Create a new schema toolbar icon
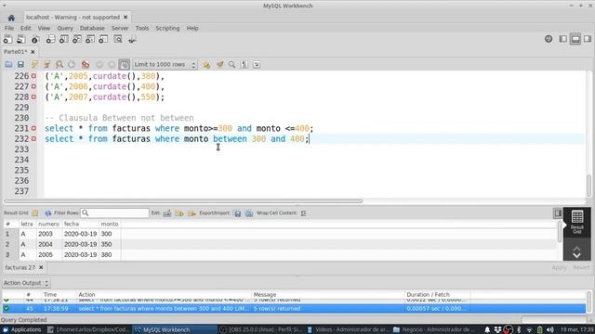 tap(50, 39)
